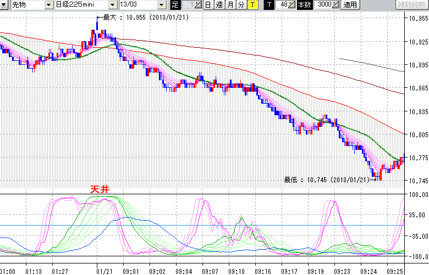Click the black 足 label in toolbar

175,5
